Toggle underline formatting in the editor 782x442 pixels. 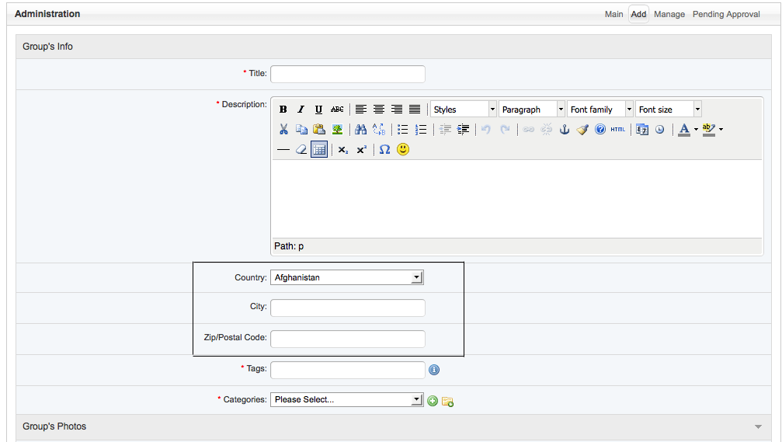[x=318, y=110]
